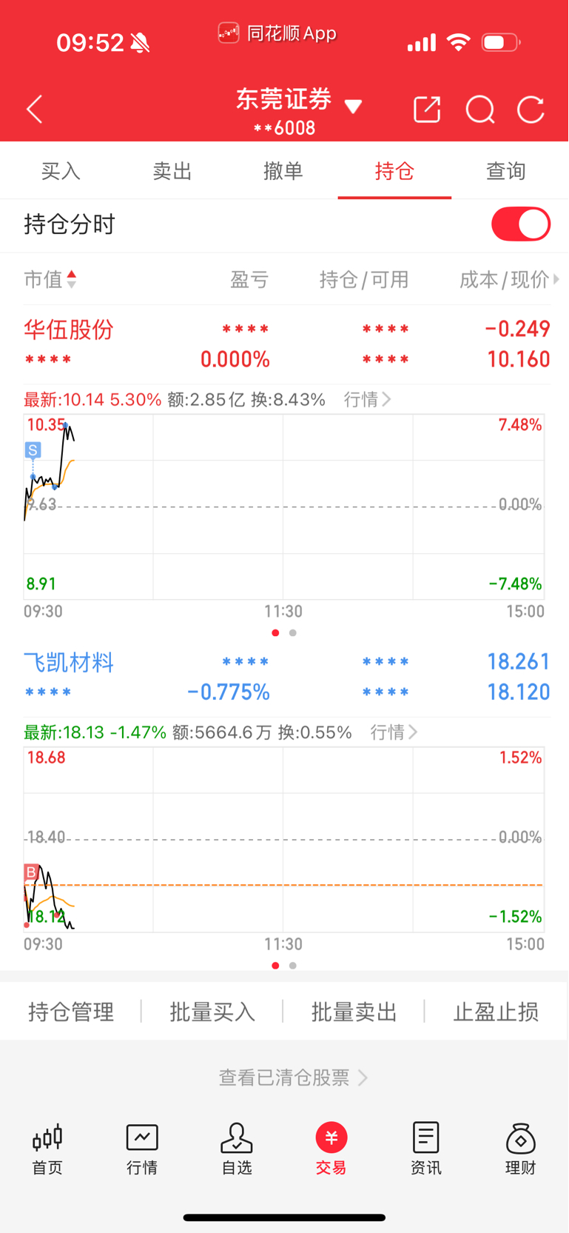Switch to the 撤单 tab
Image resolution: width=569 pixels, height=1233 pixels.
(x=283, y=171)
